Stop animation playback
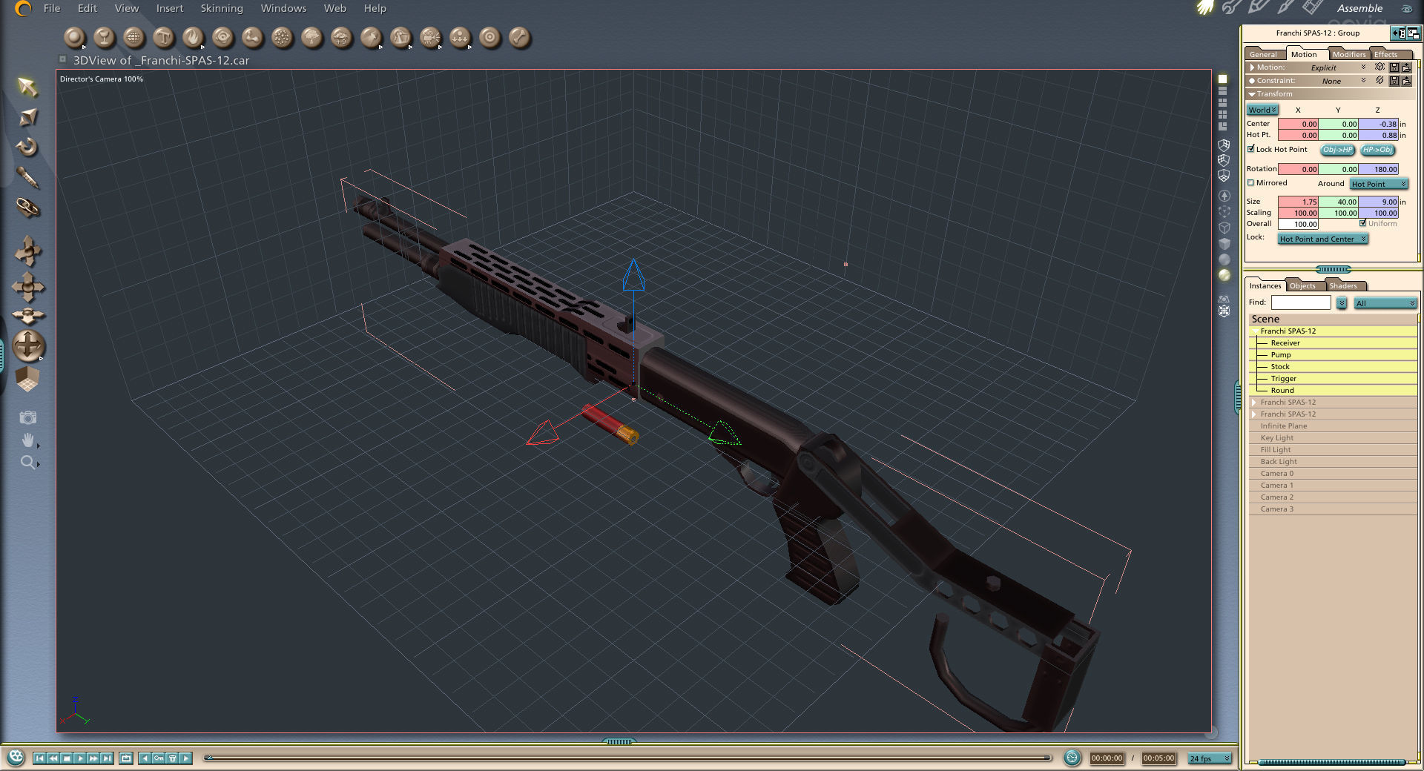Screen dimensions: 1424x771 click(x=67, y=758)
